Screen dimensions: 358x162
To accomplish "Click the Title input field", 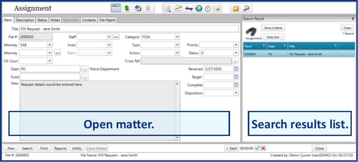I will point(129,29).
